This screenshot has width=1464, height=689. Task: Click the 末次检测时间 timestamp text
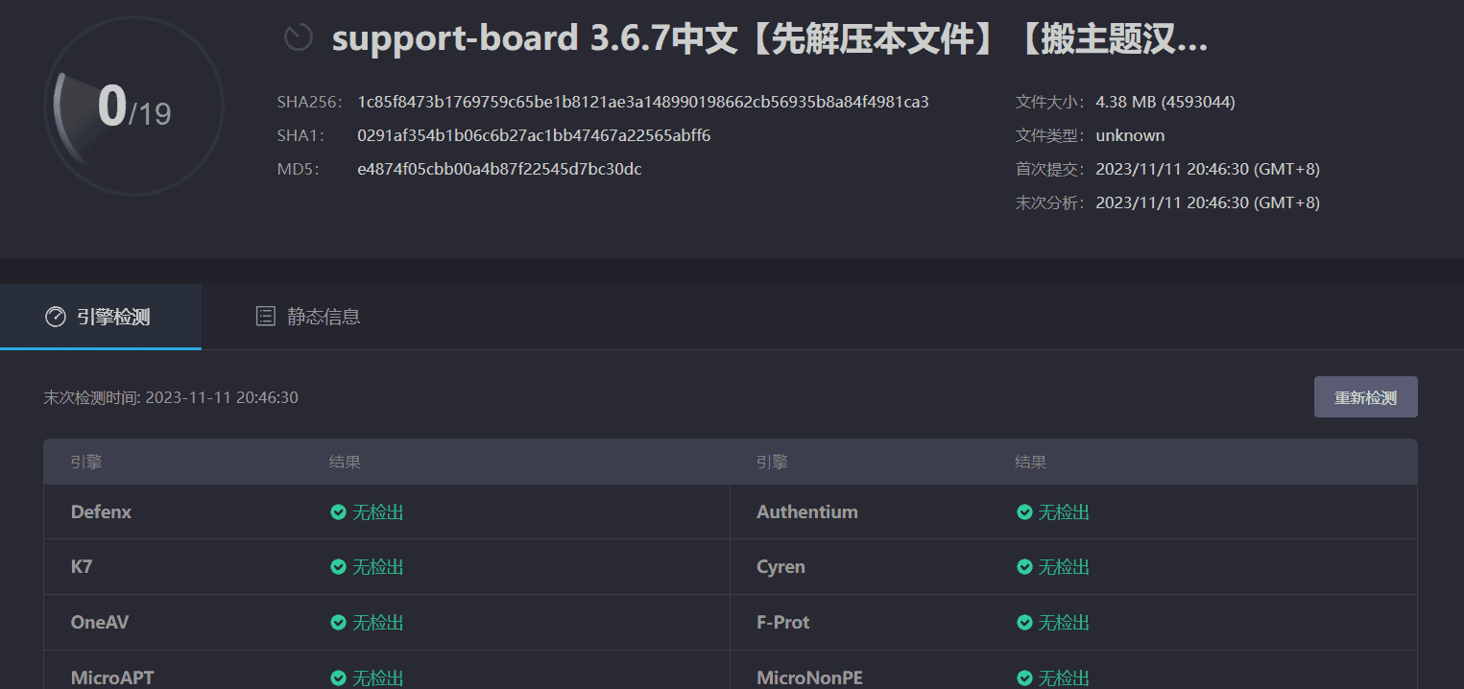[x=171, y=397]
